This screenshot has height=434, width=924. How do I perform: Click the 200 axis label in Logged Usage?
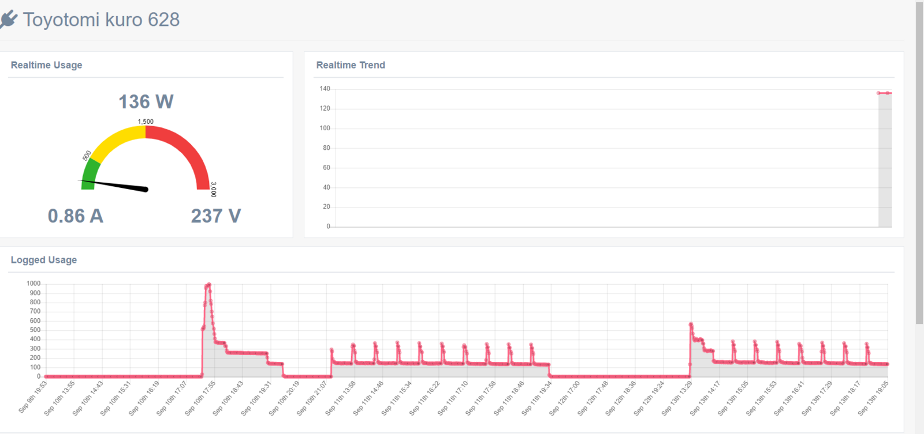point(35,358)
